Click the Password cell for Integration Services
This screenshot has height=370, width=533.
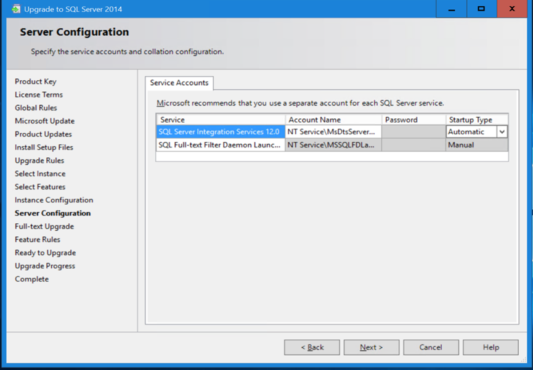pos(413,132)
